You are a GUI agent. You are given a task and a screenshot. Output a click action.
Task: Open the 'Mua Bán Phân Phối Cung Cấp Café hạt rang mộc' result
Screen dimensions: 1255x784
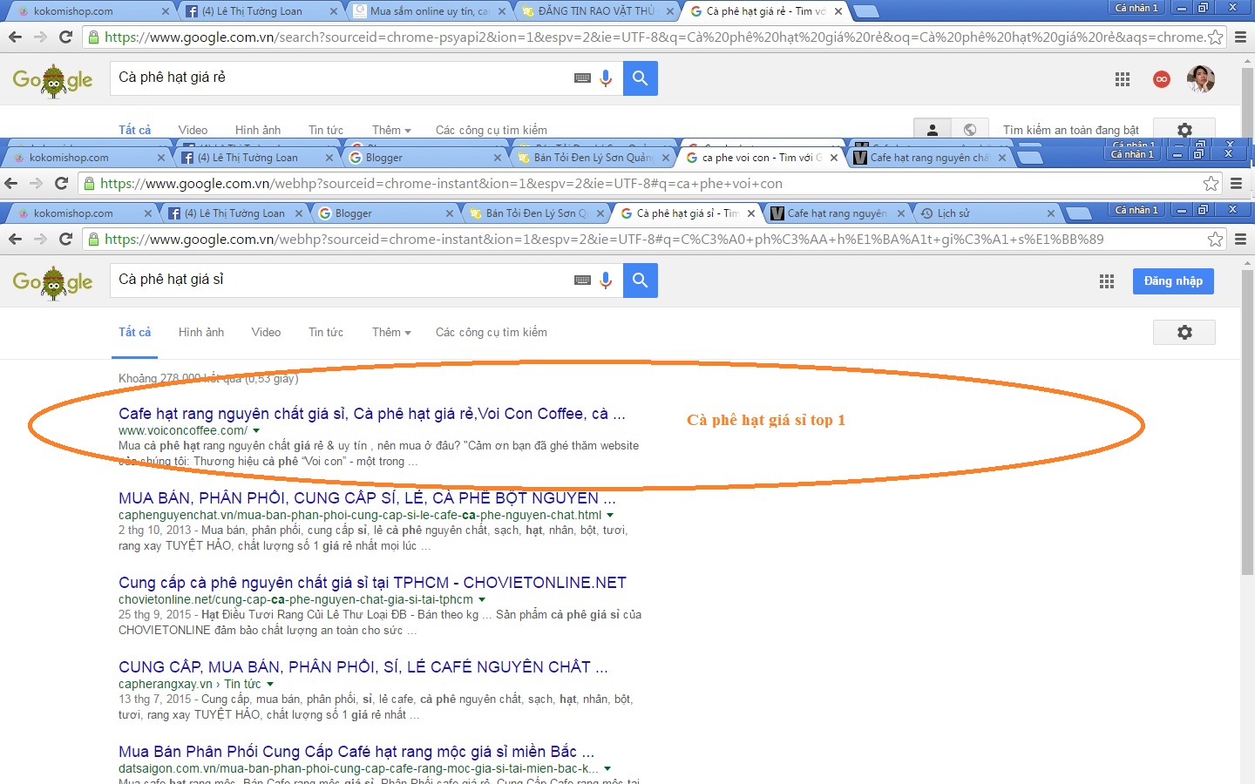point(356,752)
